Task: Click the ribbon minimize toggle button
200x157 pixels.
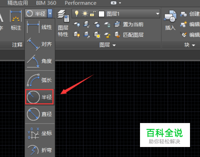Action: (114, 3)
